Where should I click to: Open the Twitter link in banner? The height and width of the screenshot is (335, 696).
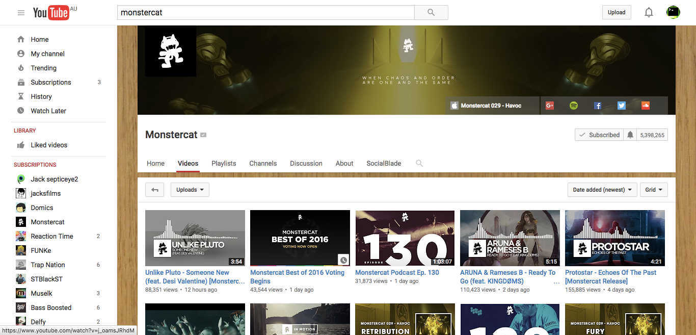pos(622,106)
